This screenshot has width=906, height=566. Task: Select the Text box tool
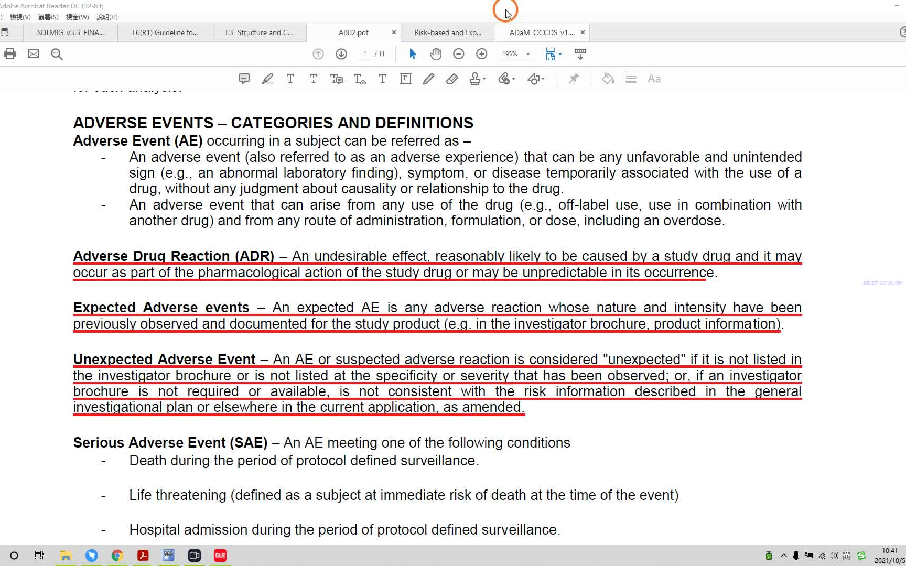406,79
